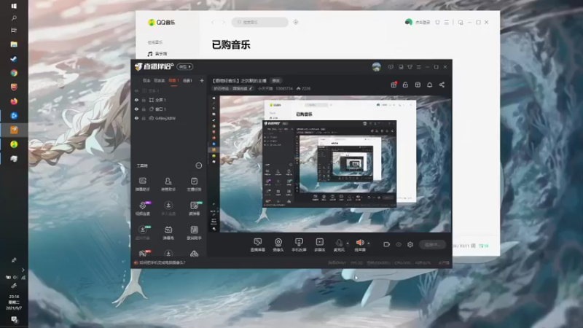Open the QQ音乐 skin (shirt) icon
The image size is (583, 328).
point(438,23)
